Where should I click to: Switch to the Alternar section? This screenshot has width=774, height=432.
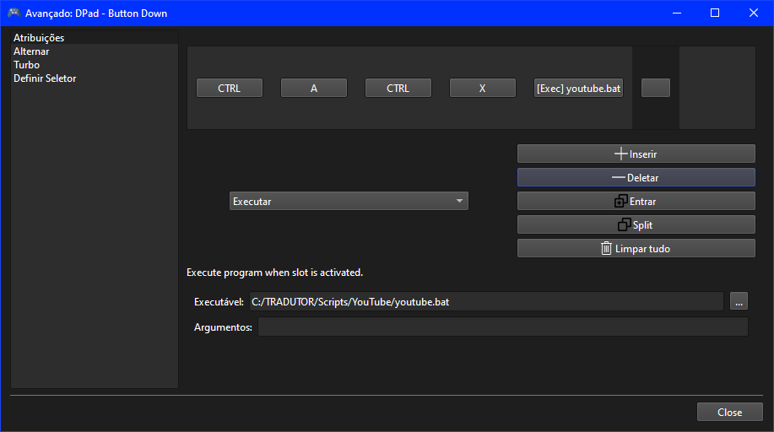(31, 51)
